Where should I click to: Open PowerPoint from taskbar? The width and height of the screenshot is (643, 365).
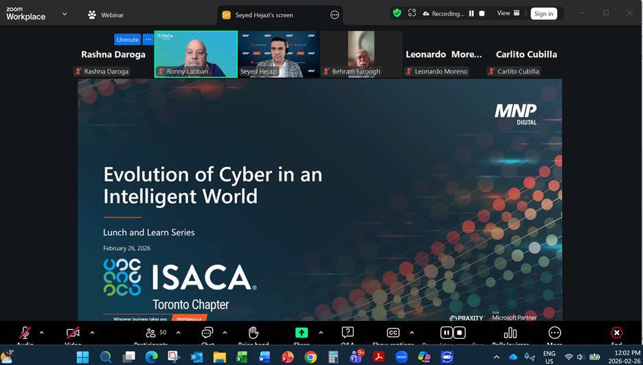(287, 357)
